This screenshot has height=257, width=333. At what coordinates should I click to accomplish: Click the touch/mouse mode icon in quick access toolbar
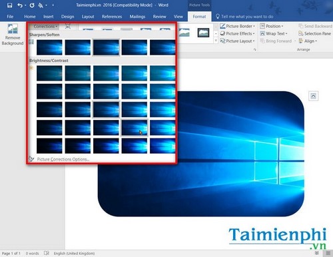click(x=41, y=5)
